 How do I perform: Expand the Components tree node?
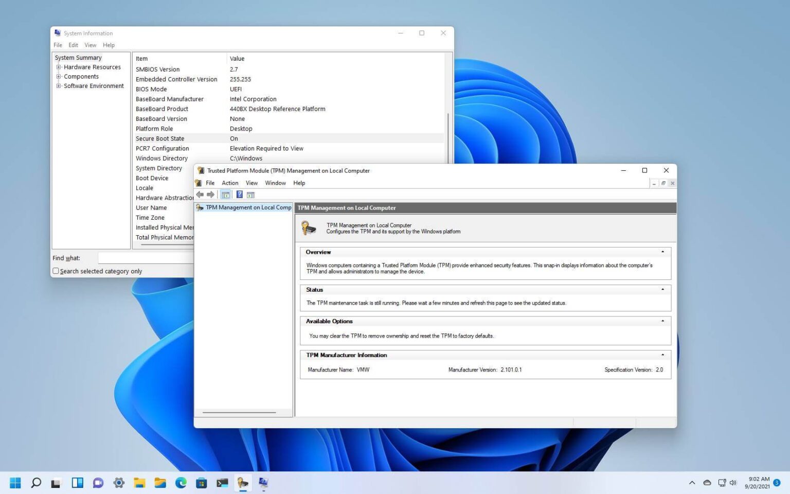(x=58, y=76)
